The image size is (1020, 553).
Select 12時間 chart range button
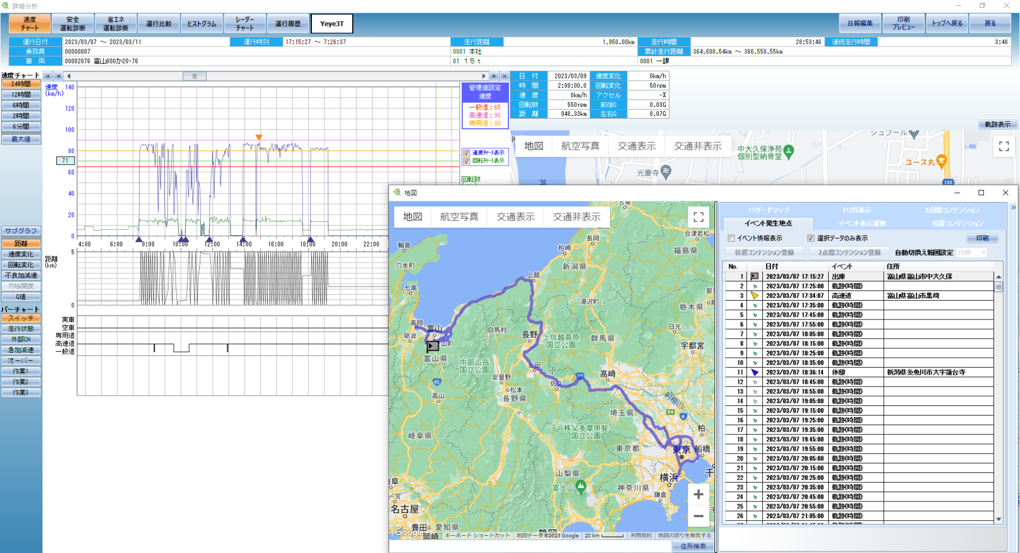click(x=21, y=94)
